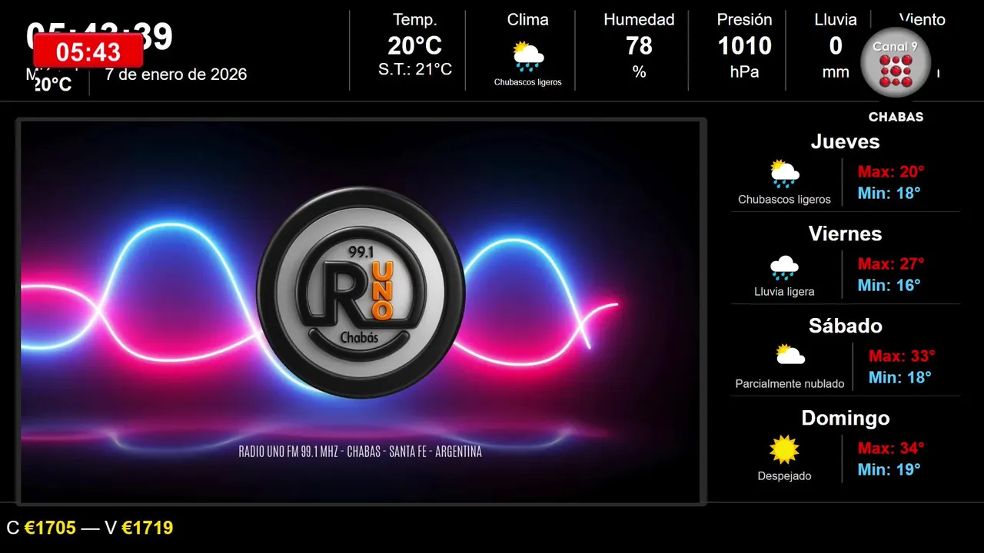Click the Jueves light showers weather icon
This screenshot has height=553, width=984.
[785, 174]
